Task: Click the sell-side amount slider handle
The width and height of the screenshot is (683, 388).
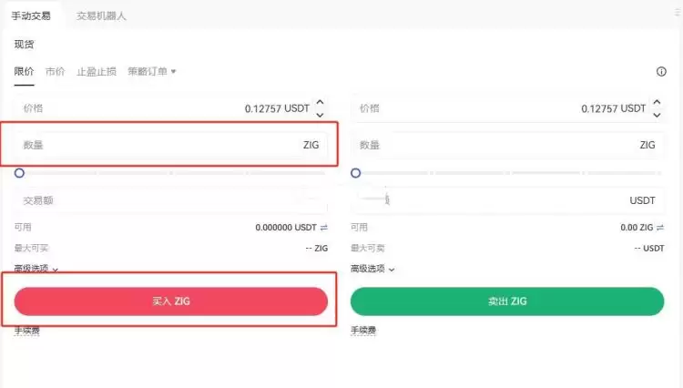Action: 356,172
